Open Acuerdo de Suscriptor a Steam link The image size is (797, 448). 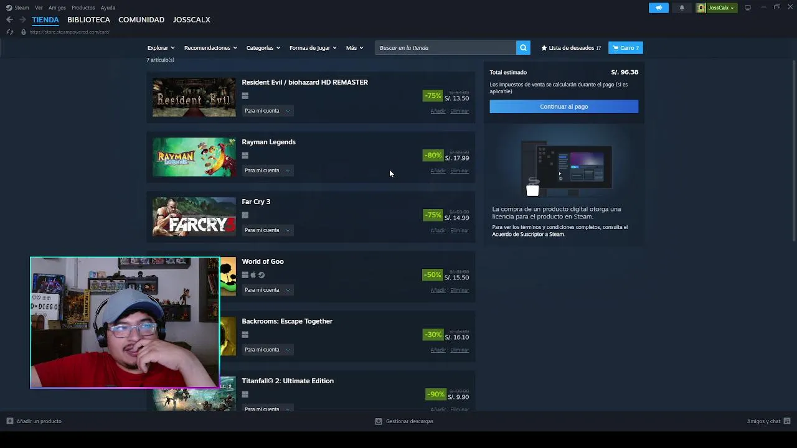(x=528, y=235)
